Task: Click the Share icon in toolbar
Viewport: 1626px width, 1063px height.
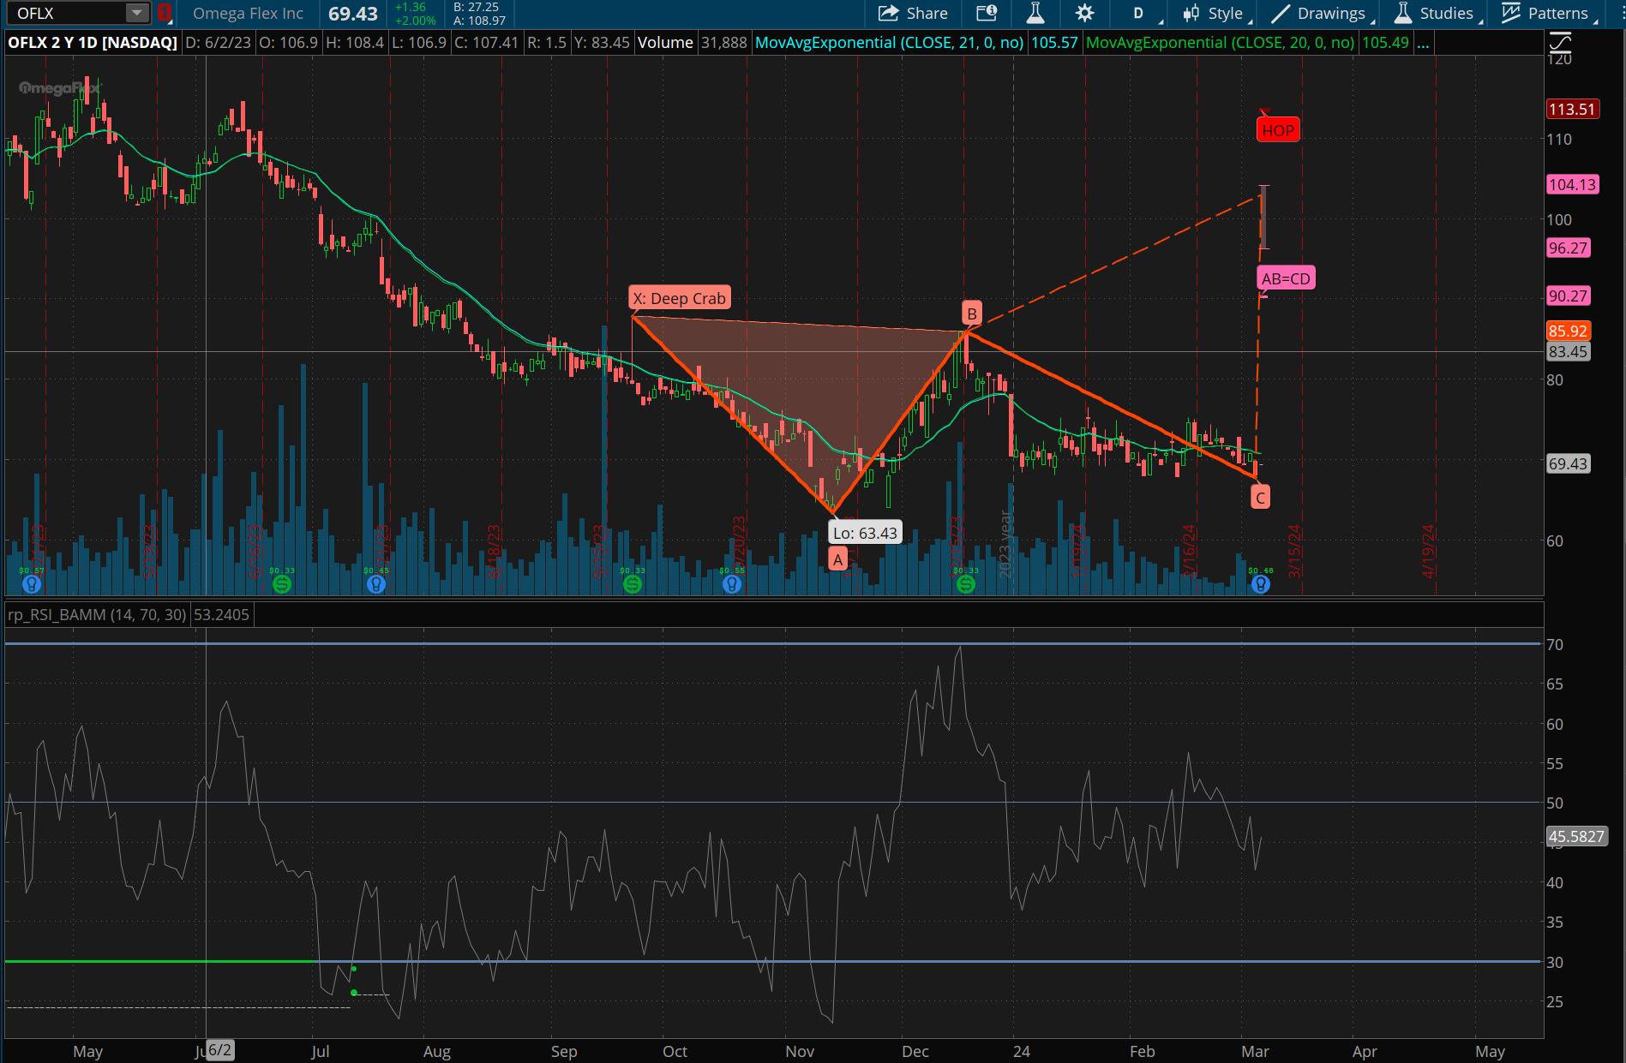Action: pos(913,13)
